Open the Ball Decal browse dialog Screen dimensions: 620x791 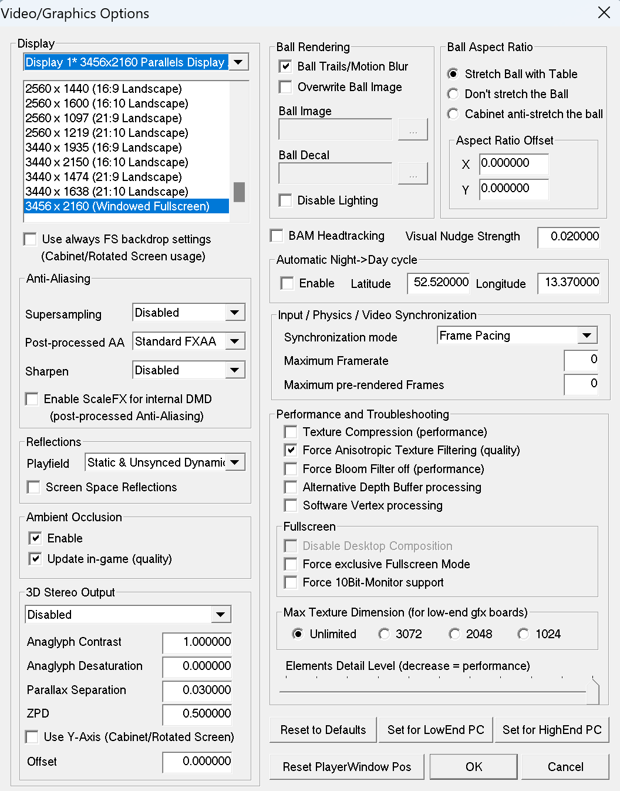(x=413, y=173)
